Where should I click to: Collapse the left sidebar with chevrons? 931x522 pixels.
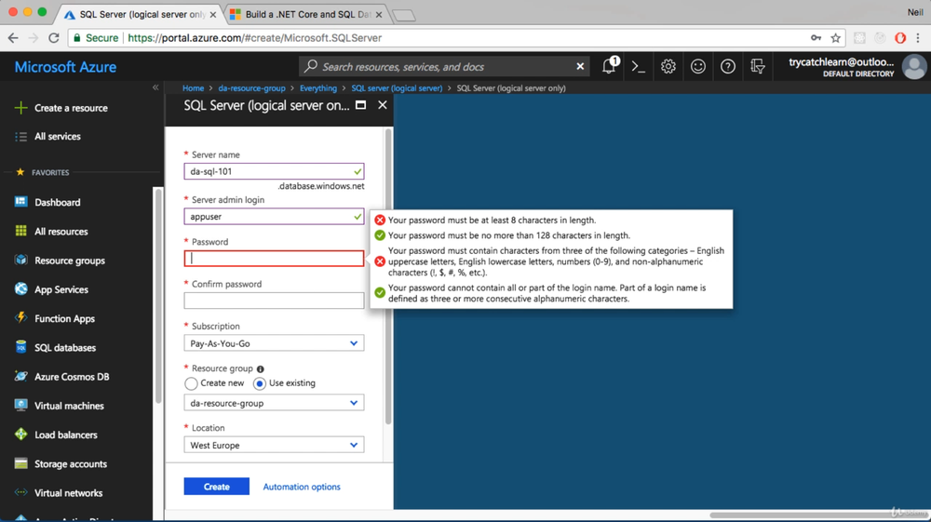[x=155, y=87]
